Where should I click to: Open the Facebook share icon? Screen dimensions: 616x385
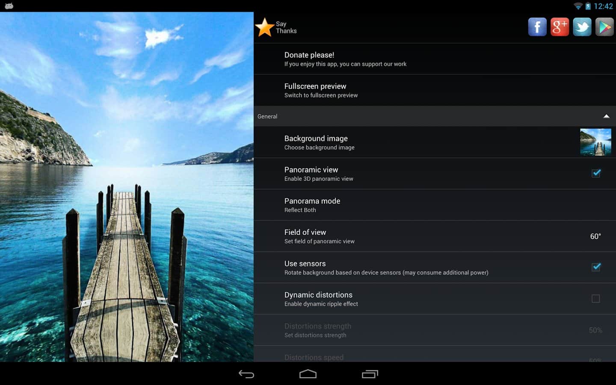(537, 27)
